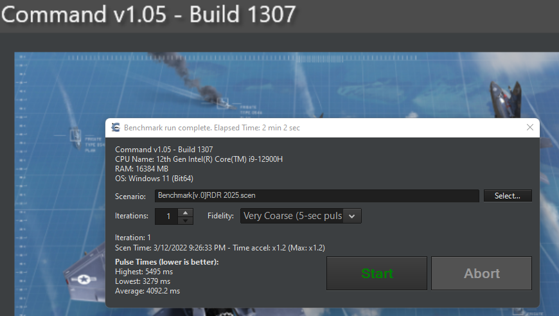This screenshot has width=559, height=316.
Task: Click the Benchmark run complete title text
Action: [x=212, y=128]
